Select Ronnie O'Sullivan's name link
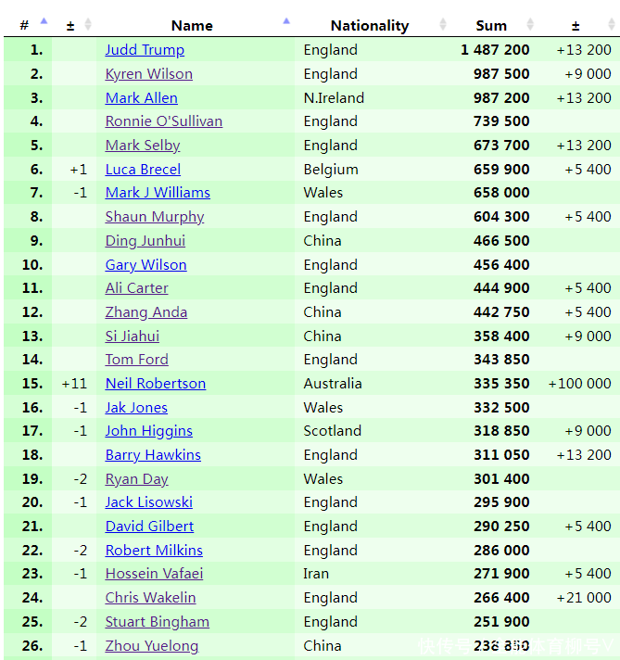 pos(163,121)
